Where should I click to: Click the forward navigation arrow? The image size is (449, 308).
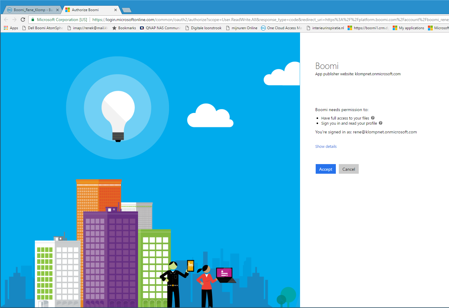(x=14, y=19)
